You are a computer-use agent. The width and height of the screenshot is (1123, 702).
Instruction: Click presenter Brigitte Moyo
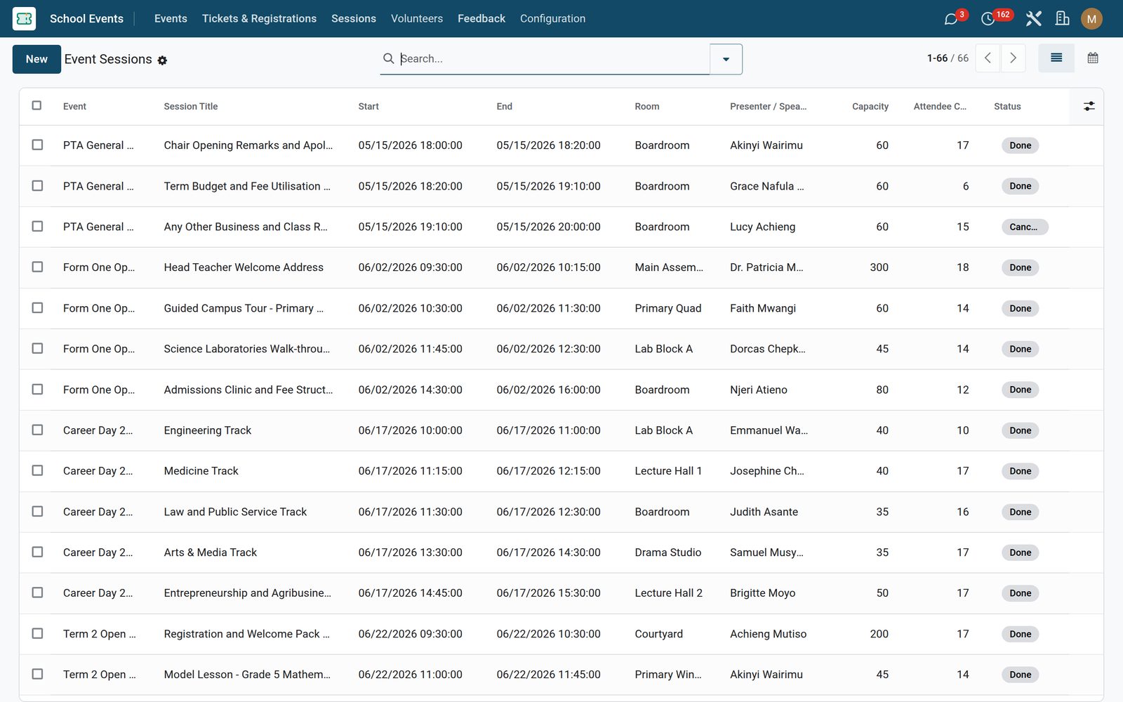[762, 593]
